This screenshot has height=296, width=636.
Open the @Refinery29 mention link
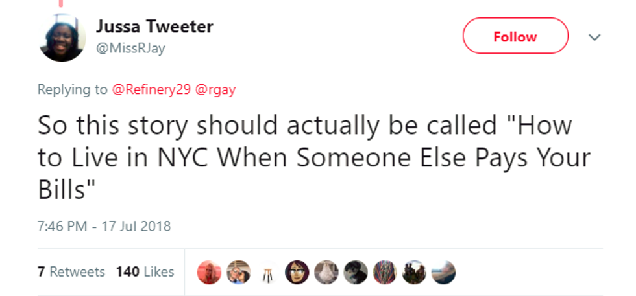152,89
